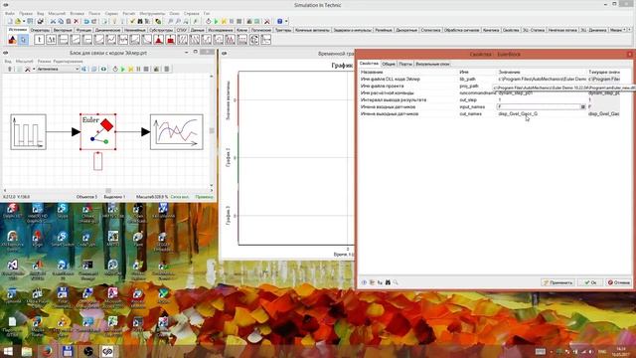Toggle the eye icon in project window toolbar

[103, 69]
